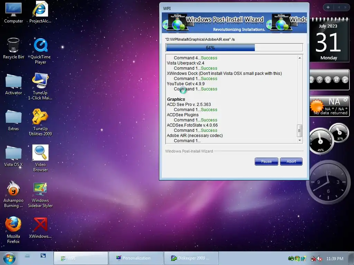The height and width of the screenshot is (265, 354).
Task: Click the Windows Post-Install Wizard banner
Action: 234,23
